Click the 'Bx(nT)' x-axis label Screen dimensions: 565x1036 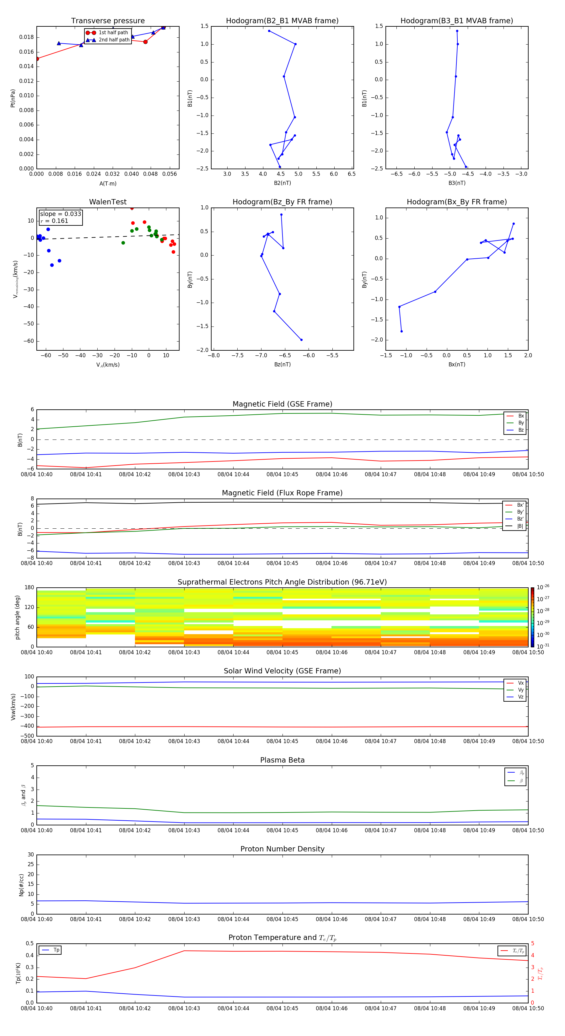click(457, 364)
